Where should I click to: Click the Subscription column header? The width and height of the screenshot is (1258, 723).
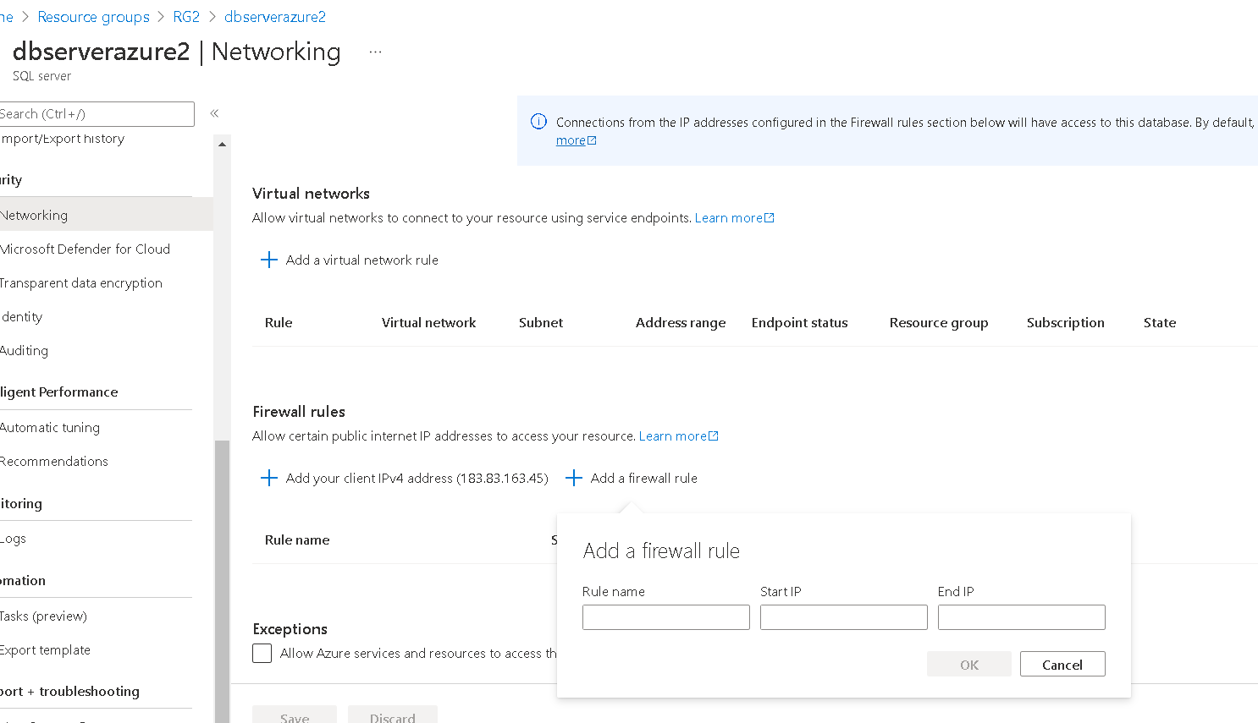[x=1065, y=322]
